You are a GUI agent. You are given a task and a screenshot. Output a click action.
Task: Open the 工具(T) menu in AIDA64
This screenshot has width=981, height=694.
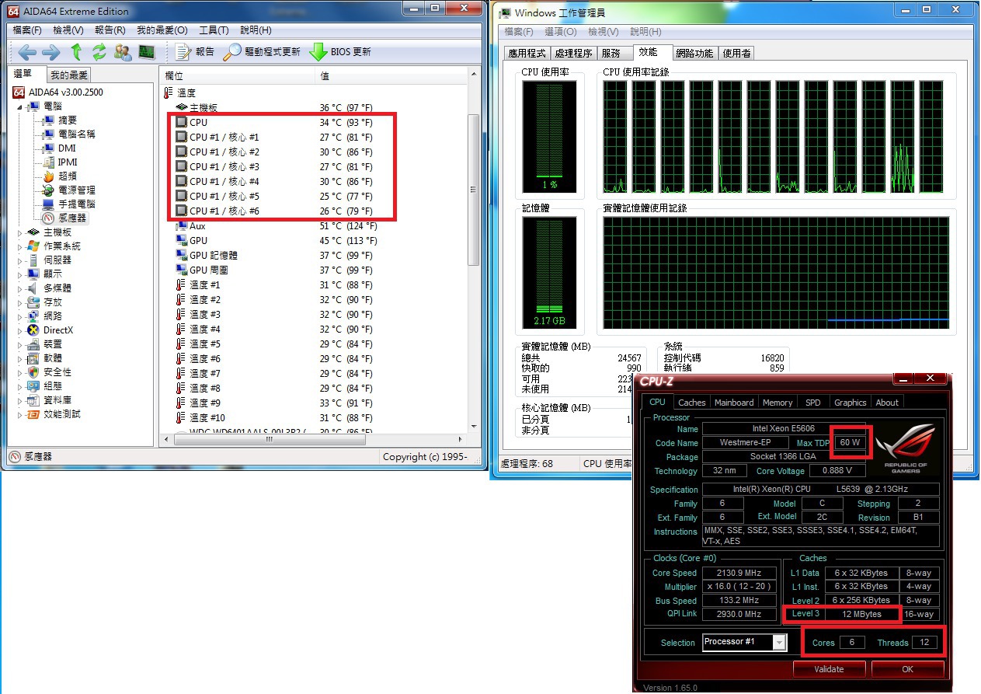[x=214, y=30]
